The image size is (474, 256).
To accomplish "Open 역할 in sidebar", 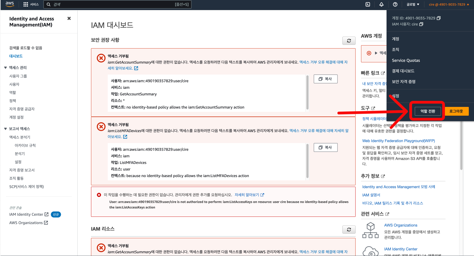I will coord(13,92).
